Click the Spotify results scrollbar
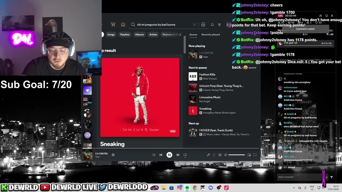The image size is (342, 192). (184, 44)
